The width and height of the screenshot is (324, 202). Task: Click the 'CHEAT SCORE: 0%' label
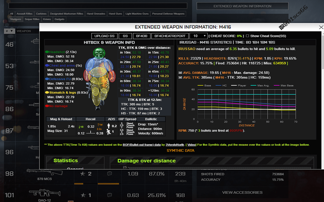point(226,36)
